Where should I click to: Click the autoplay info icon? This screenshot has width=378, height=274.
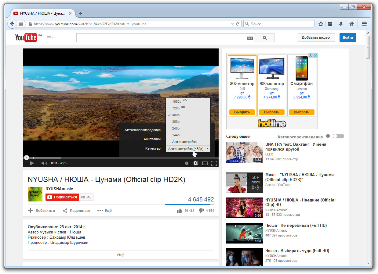tap(328, 136)
